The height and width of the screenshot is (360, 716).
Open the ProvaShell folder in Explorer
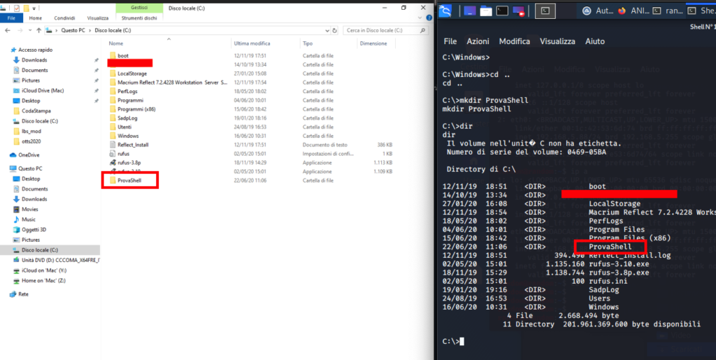[x=129, y=180]
